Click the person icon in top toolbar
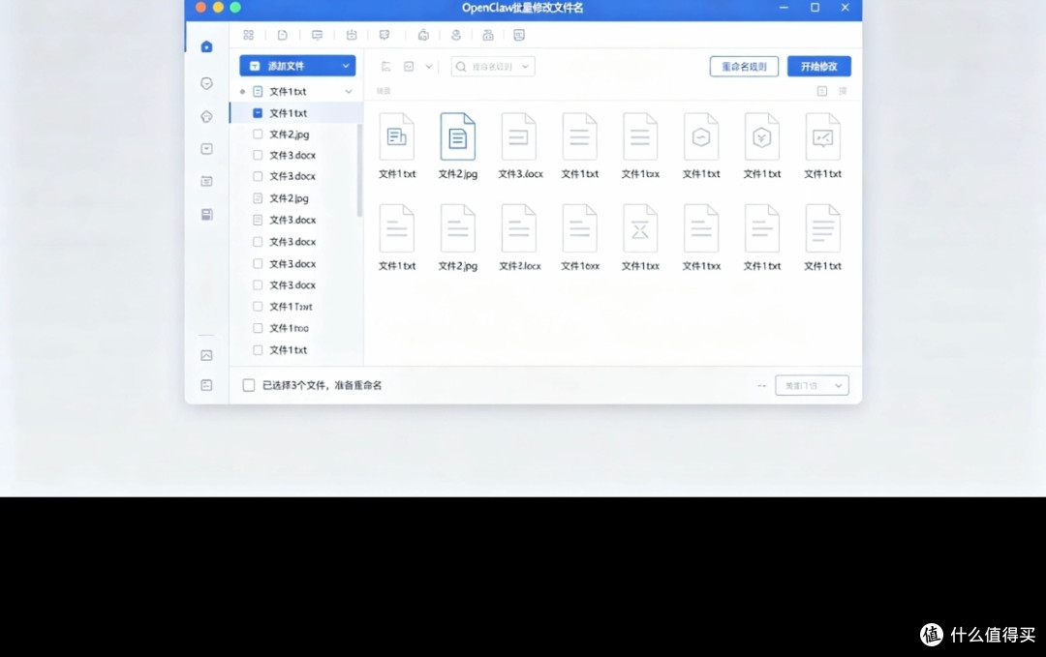The width and height of the screenshot is (1046, 657). 456,35
